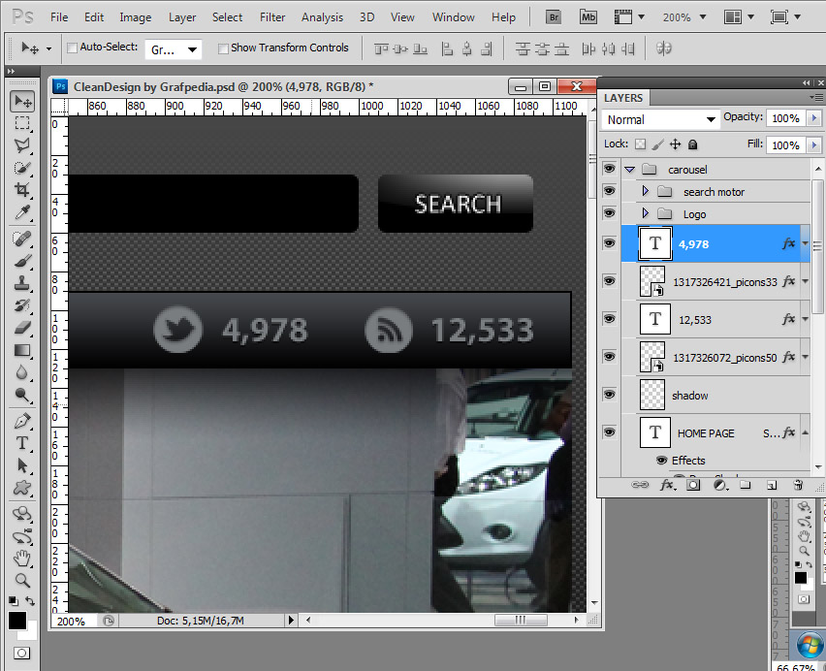The width and height of the screenshot is (826, 671).
Task: Select the Horizontal Type tool
Action: (22, 443)
